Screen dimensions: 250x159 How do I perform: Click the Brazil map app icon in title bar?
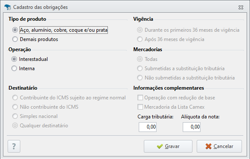(x=8, y=7)
